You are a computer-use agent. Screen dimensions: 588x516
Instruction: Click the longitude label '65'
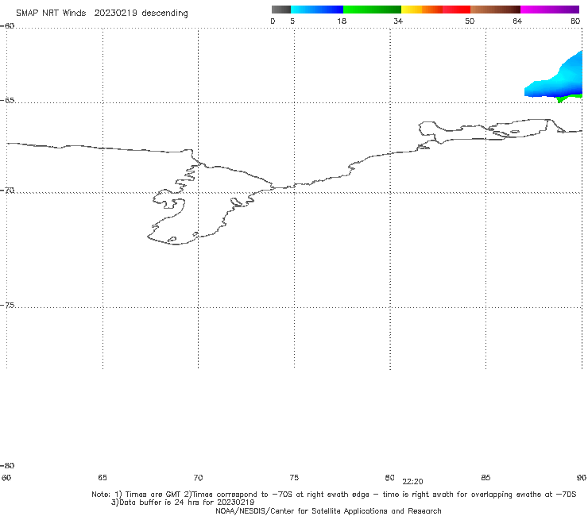(x=103, y=478)
